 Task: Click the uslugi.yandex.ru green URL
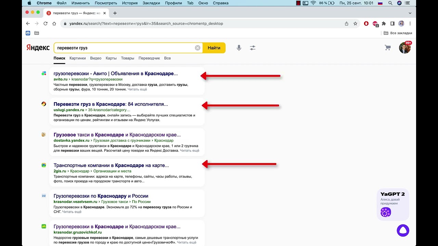coord(69,110)
